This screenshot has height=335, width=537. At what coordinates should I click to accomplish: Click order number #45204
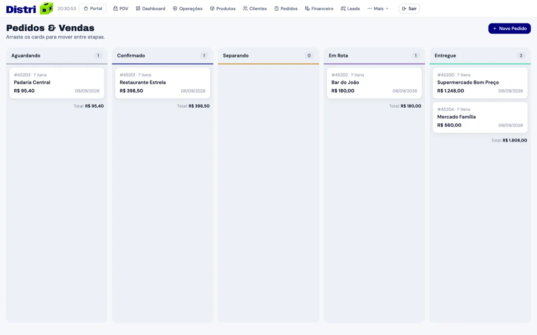pos(446,110)
